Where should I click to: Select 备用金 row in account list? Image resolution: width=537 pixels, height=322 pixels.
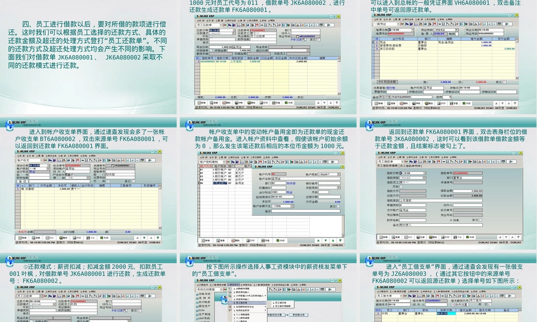coord(224,183)
